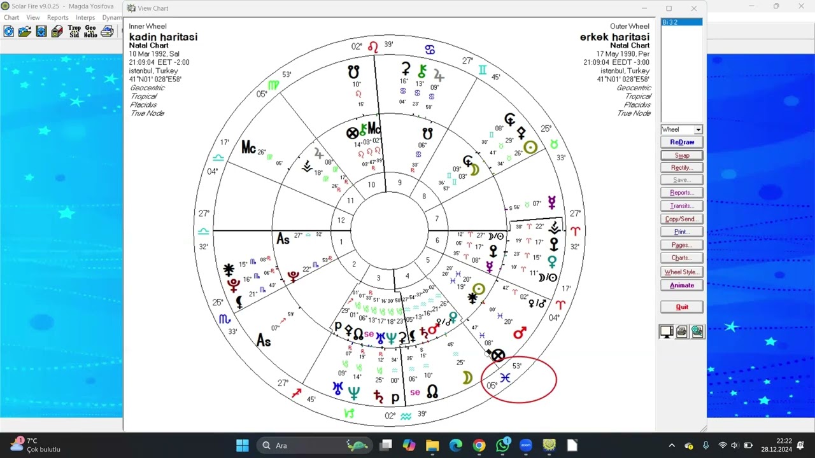The width and height of the screenshot is (815, 458).
Task: Toggle the Trop/Sid zodiac toolbar icon
Action: pyautogui.click(x=74, y=31)
